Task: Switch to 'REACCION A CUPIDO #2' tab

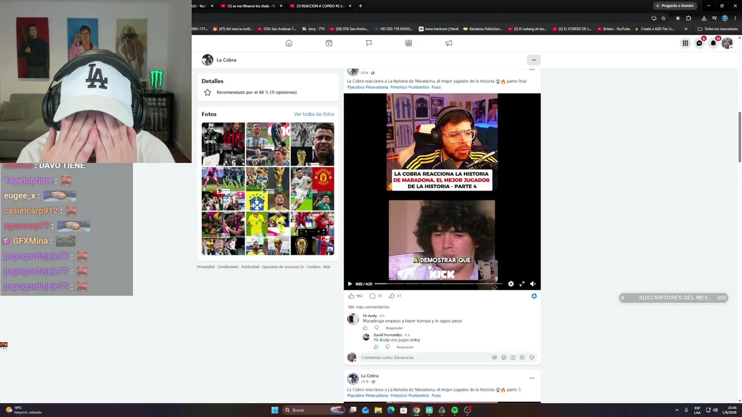Action: (320, 6)
